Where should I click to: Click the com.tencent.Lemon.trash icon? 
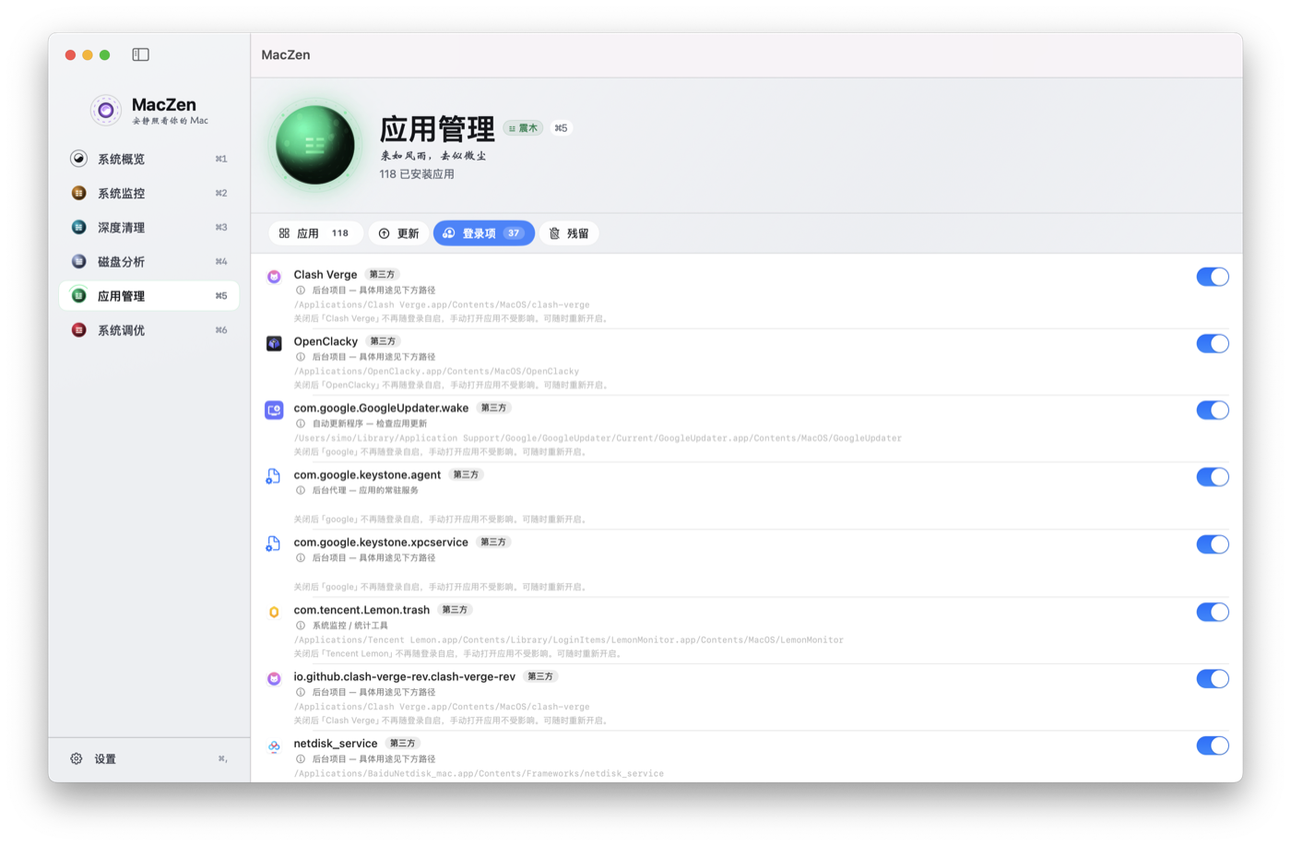(274, 612)
